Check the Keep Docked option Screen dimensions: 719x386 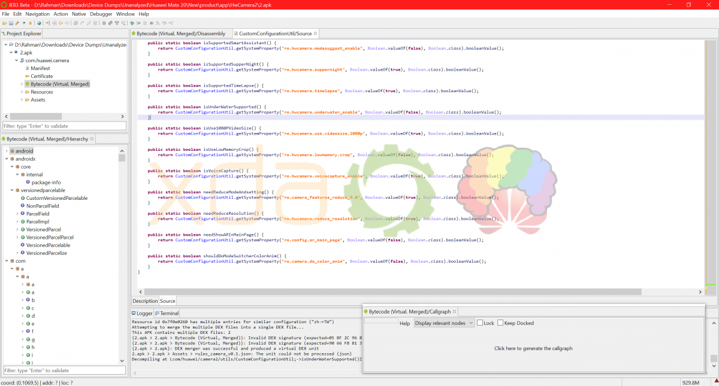[x=500, y=323]
